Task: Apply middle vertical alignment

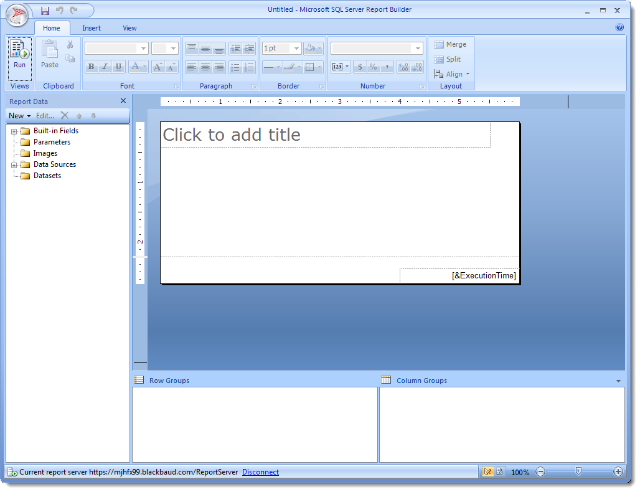Action: (205, 48)
